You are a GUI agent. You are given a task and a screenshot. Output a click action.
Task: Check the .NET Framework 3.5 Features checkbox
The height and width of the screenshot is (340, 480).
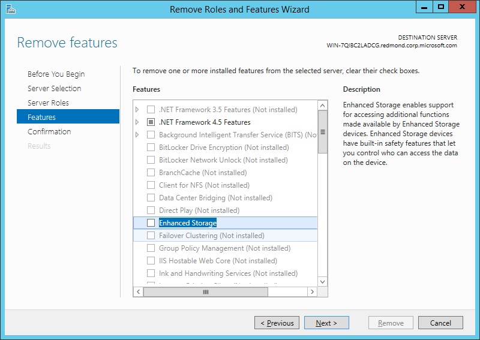click(151, 110)
